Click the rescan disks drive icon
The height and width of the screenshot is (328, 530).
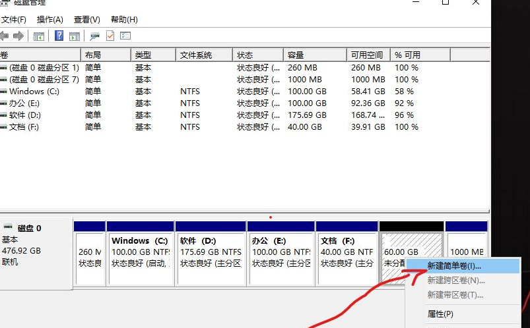click(95, 36)
